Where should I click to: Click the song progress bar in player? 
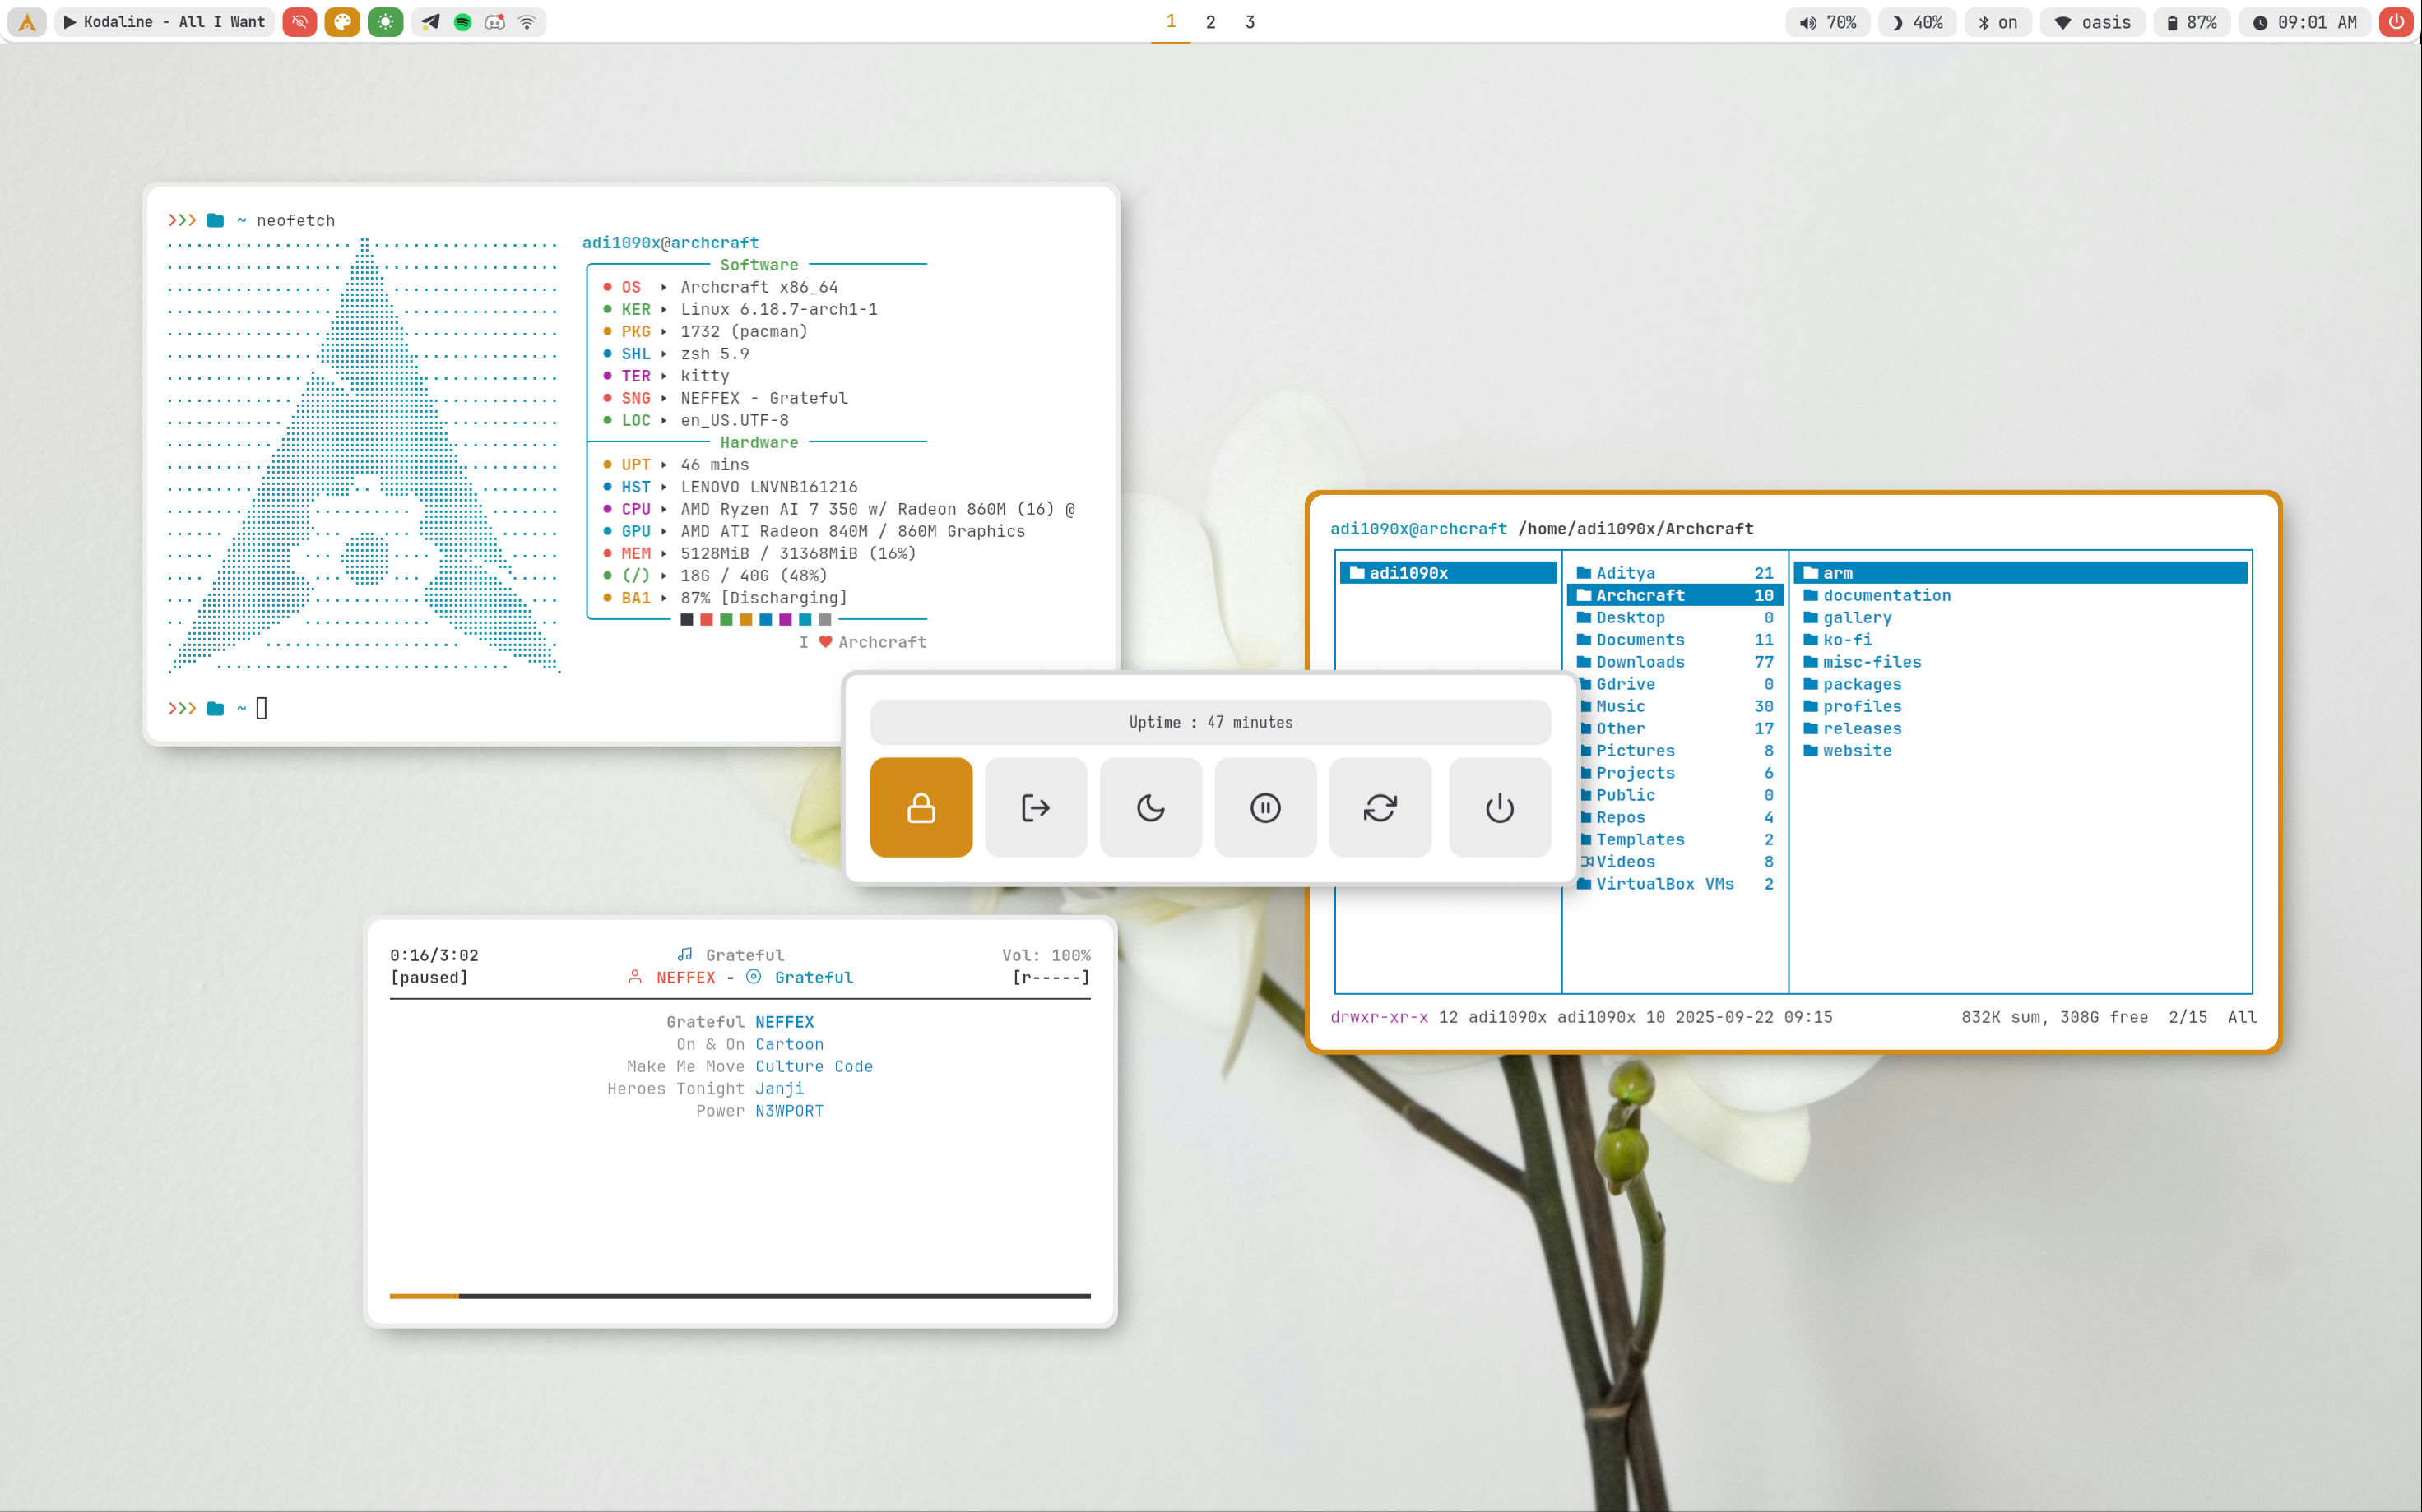tap(740, 1296)
